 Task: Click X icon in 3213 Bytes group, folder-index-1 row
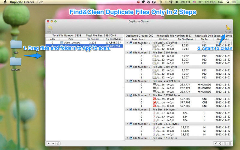(x=173, y=49)
